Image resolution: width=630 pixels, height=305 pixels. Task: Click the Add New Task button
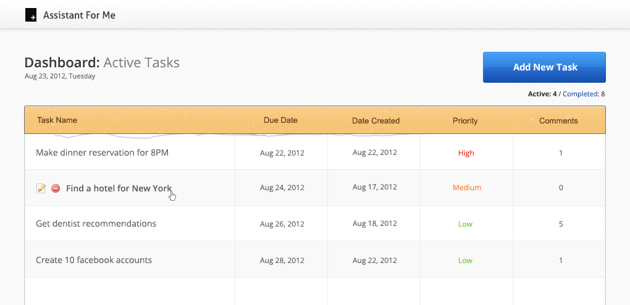pyautogui.click(x=544, y=67)
